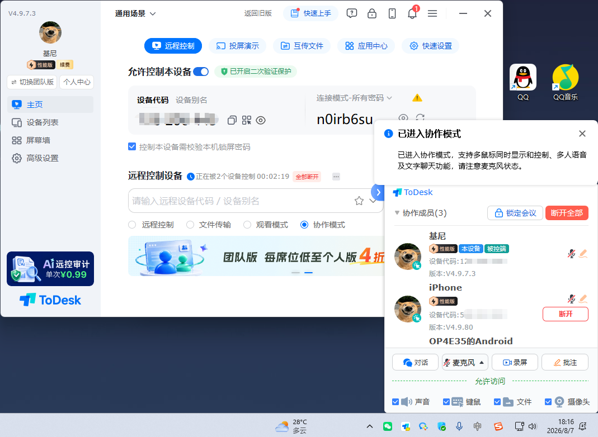
Task: Click annotation pencil icon in iPhone row
Action: [583, 299]
